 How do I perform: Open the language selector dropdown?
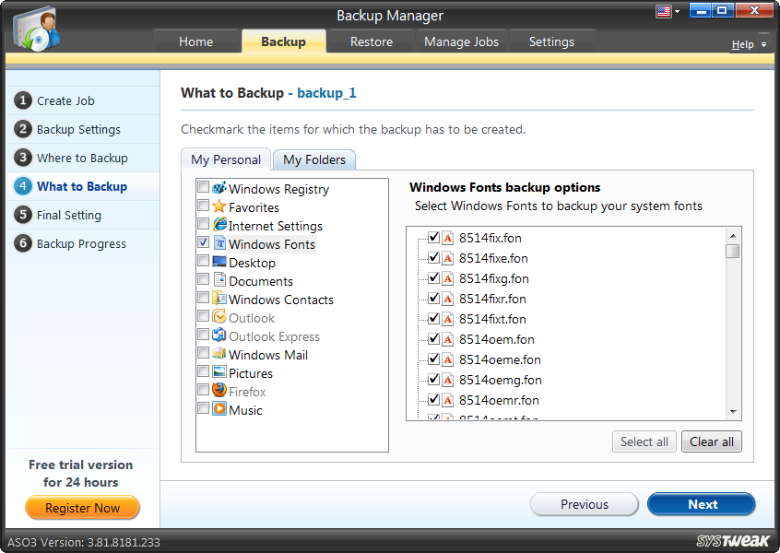pos(671,10)
